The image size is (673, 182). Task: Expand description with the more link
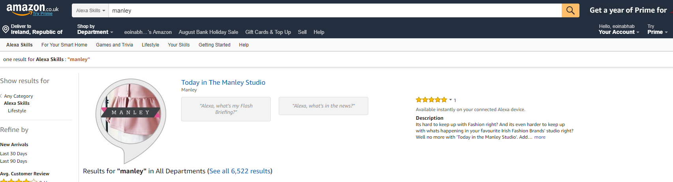540,137
